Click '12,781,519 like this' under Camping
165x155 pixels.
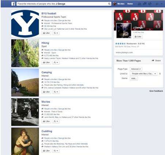(52, 82)
